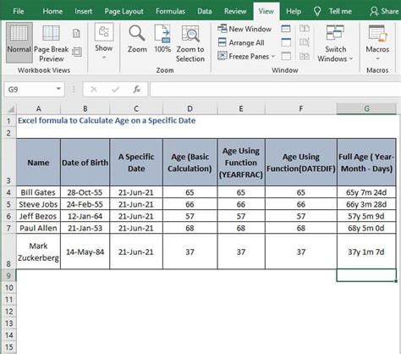The image size is (401, 354).
Task: Click Reset Window Position icon
Action: point(305,56)
